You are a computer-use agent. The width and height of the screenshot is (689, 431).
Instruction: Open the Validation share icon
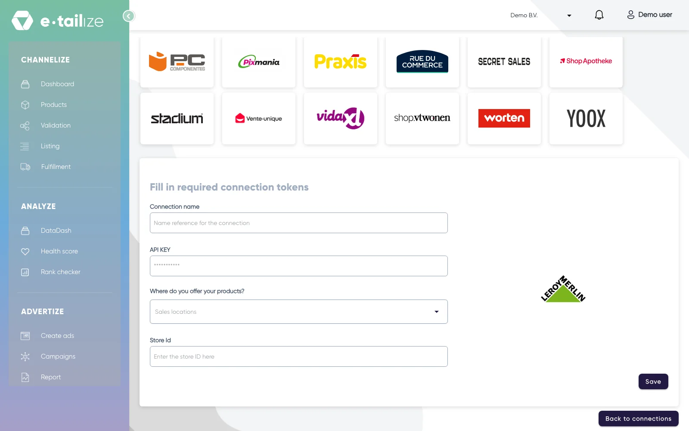pos(25,125)
